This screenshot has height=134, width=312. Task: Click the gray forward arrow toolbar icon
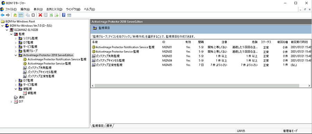point(8,15)
